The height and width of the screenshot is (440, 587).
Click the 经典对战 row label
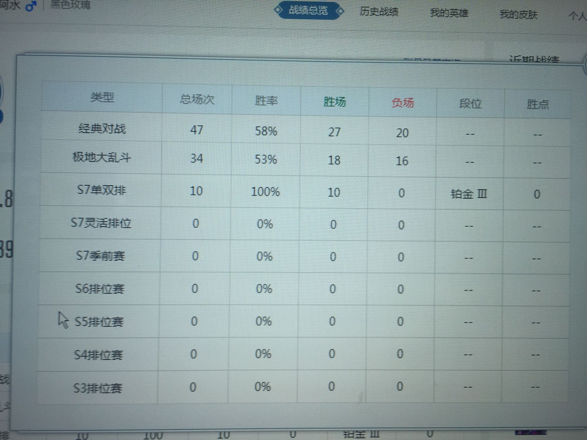(x=102, y=128)
